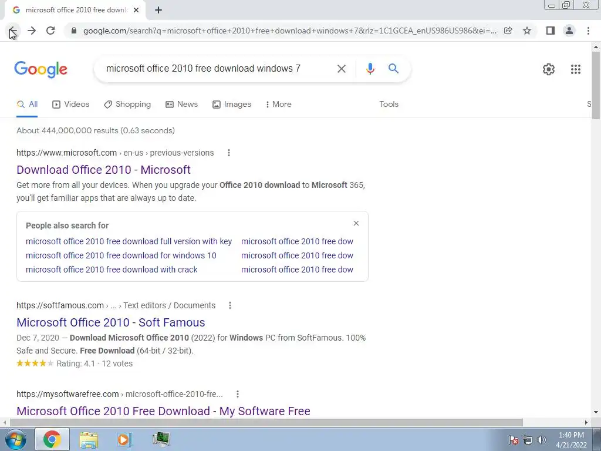The image size is (601, 451).
Task: Open the Google apps grid
Action: pos(576,69)
